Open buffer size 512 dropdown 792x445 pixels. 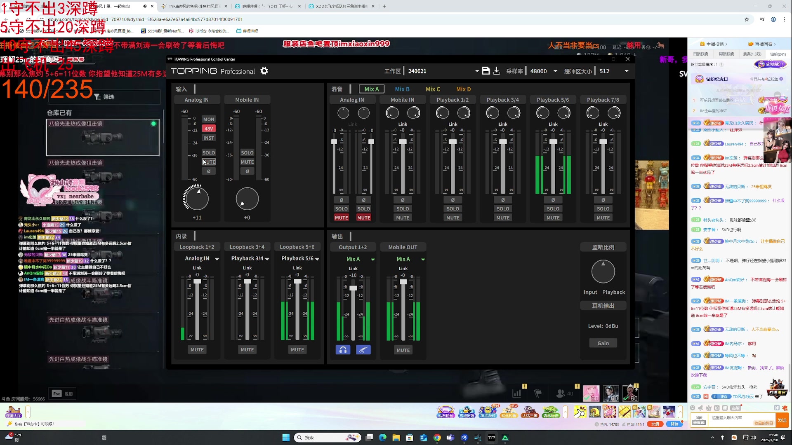(x=627, y=71)
